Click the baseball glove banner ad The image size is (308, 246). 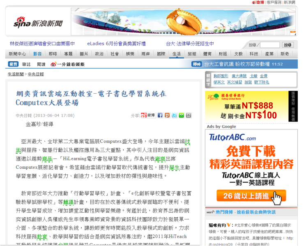coord(184,22)
